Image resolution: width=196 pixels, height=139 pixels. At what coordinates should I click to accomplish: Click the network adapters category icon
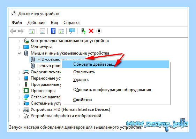tap(26, 97)
